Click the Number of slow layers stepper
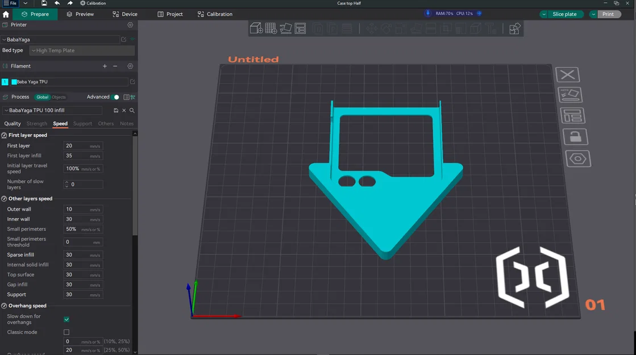This screenshot has width=636, height=355. [x=66, y=185]
